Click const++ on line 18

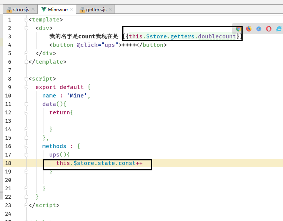(130, 163)
